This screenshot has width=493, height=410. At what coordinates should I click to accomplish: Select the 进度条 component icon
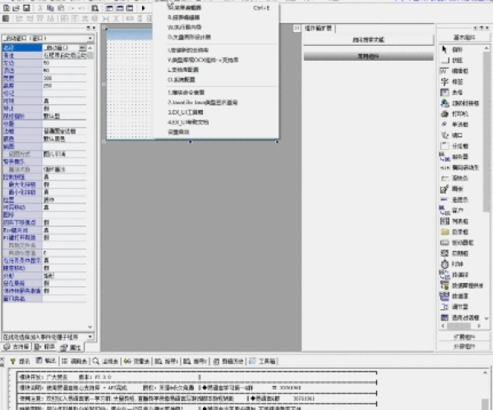(x=445, y=199)
